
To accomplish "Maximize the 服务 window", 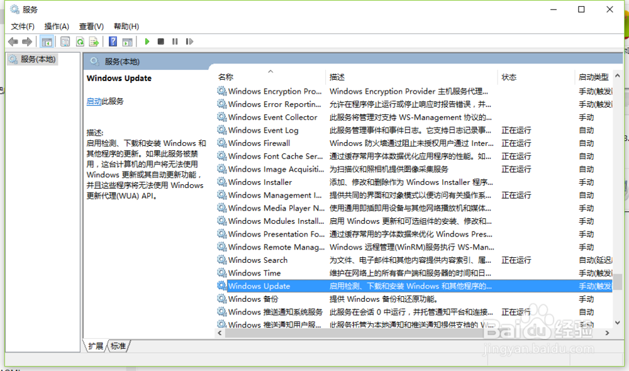I will click(x=581, y=9).
